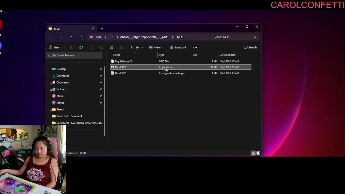The image size is (345, 194).
Task: Copy the selected QuickSFV file
Action: point(81,47)
